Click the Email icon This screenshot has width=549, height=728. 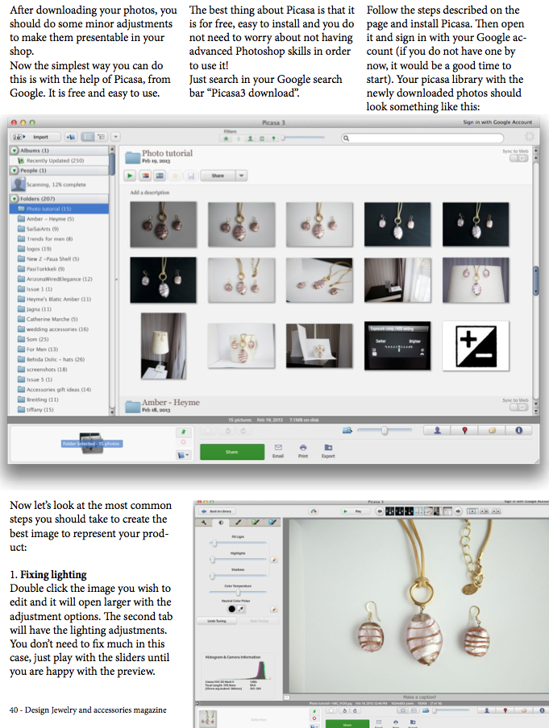click(278, 451)
